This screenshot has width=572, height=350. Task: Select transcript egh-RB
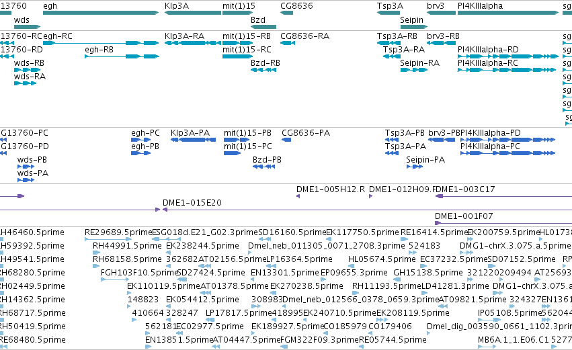pyautogui.click(x=122, y=56)
